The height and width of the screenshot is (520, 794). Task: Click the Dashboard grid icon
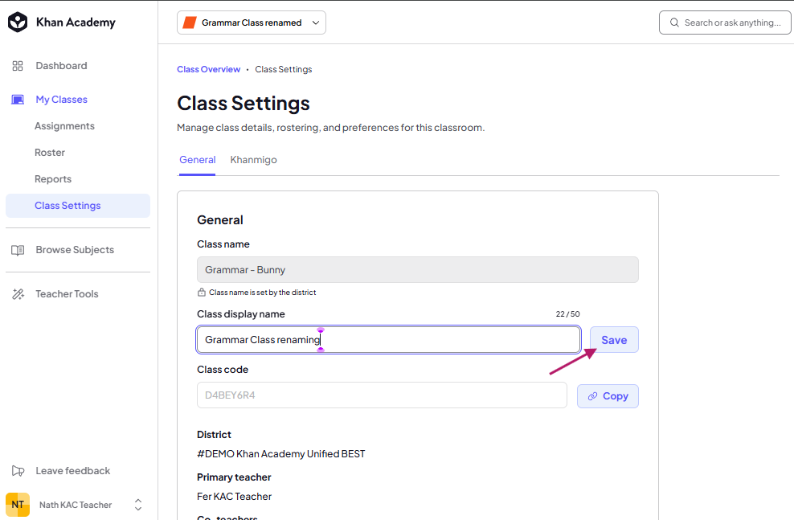click(18, 66)
